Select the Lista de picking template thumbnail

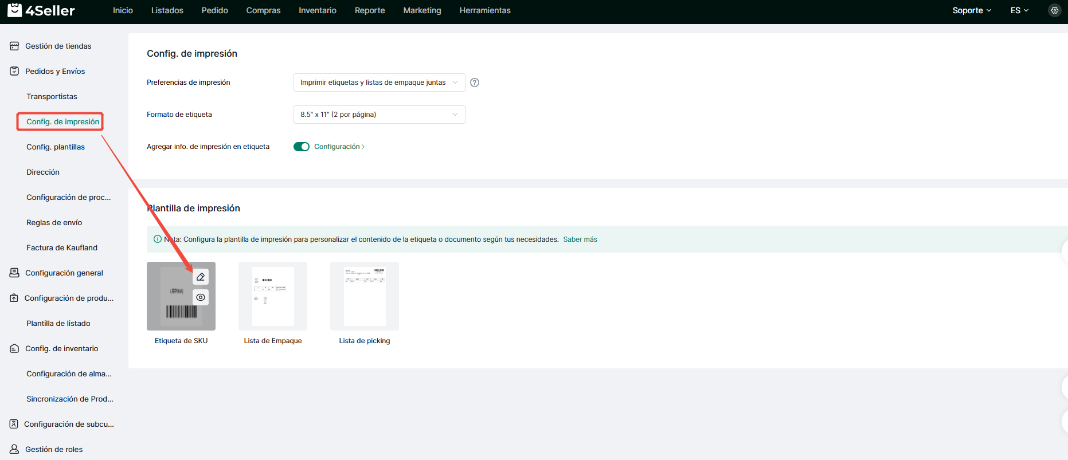coord(365,296)
